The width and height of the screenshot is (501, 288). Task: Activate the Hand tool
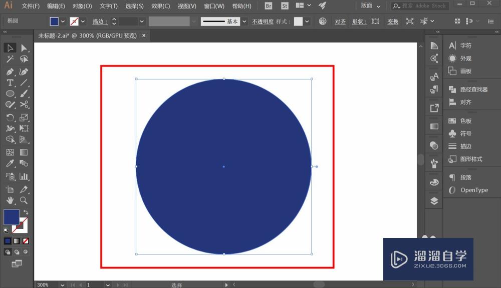10,200
